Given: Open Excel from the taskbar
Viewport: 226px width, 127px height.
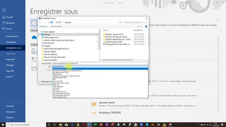Looking at the screenshot, I should pyautogui.click(x=95, y=125).
